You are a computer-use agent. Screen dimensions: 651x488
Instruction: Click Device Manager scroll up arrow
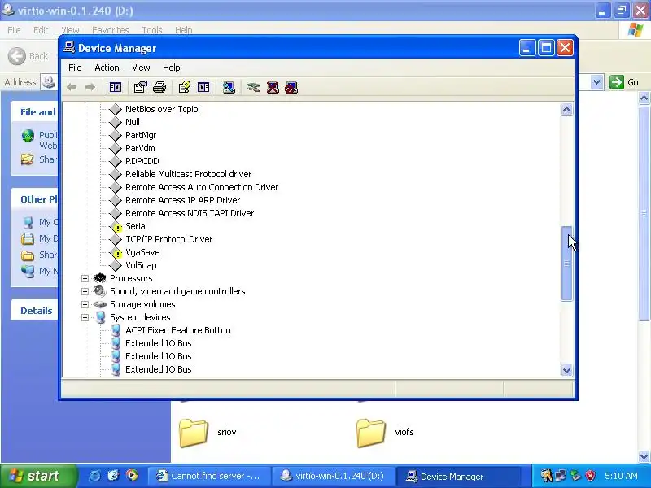point(566,110)
